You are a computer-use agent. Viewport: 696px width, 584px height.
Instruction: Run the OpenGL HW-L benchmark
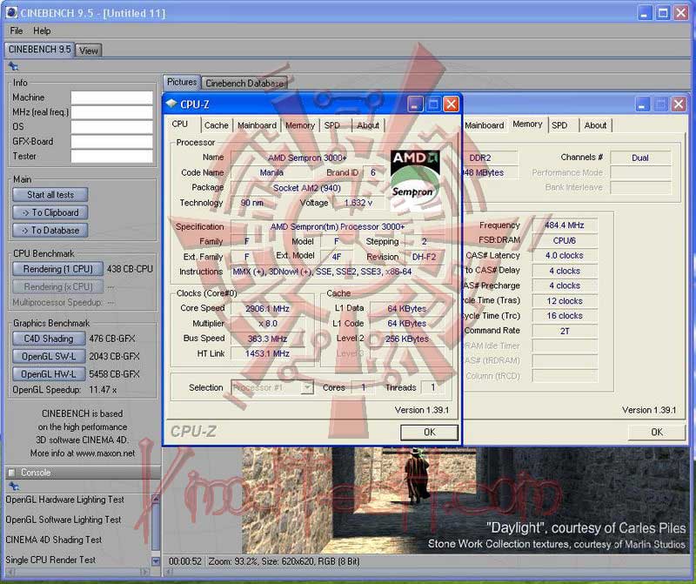click(x=49, y=374)
